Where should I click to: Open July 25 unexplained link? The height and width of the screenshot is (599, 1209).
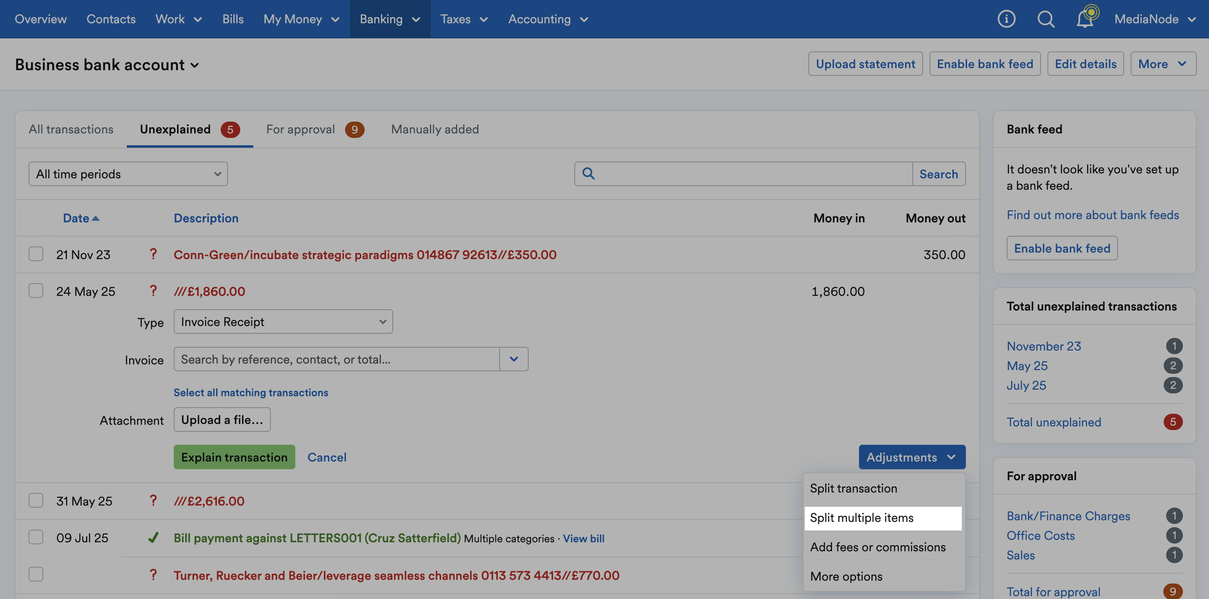click(1026, 386)
